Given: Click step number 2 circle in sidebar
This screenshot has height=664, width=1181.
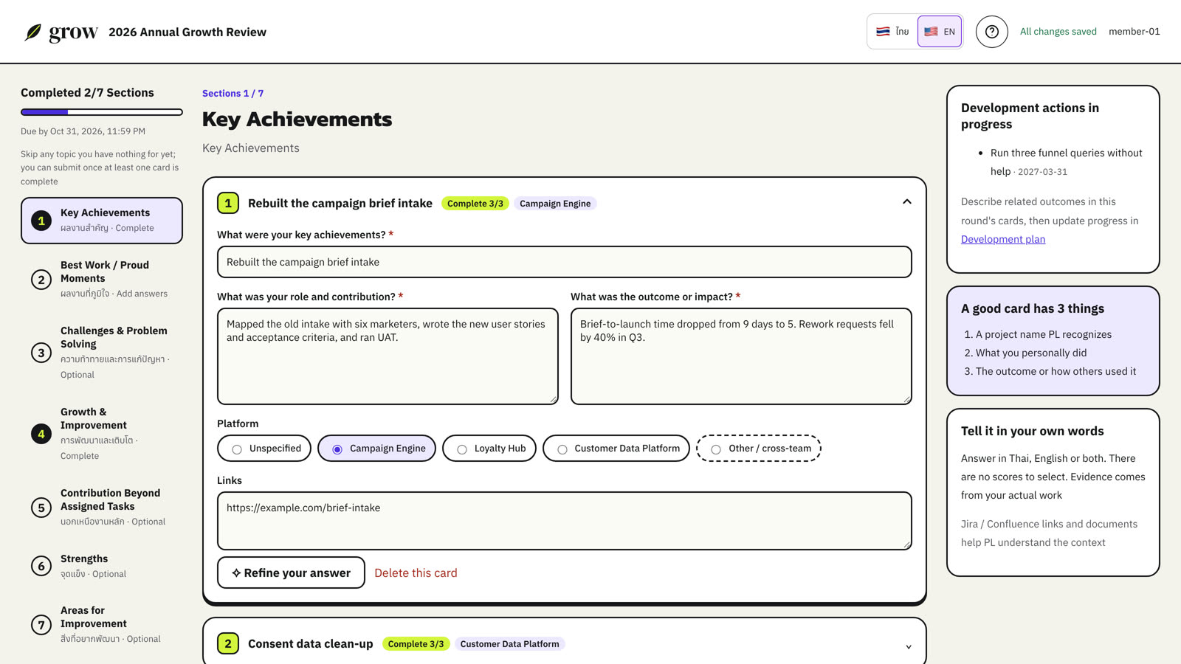Looking at the screenshot, I should coord(41,280).
